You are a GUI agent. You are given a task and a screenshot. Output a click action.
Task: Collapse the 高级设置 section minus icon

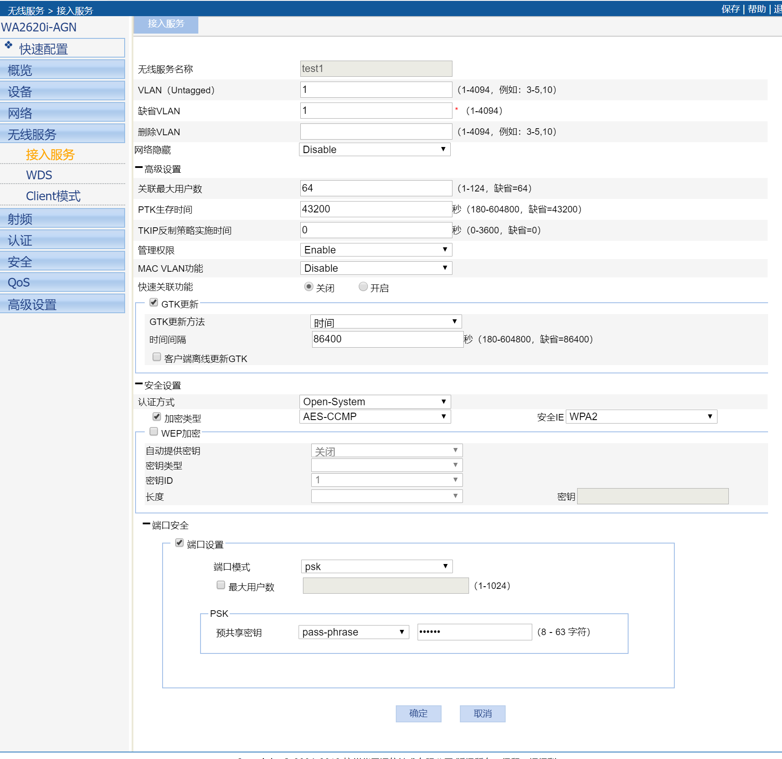[x=139, y=168]
